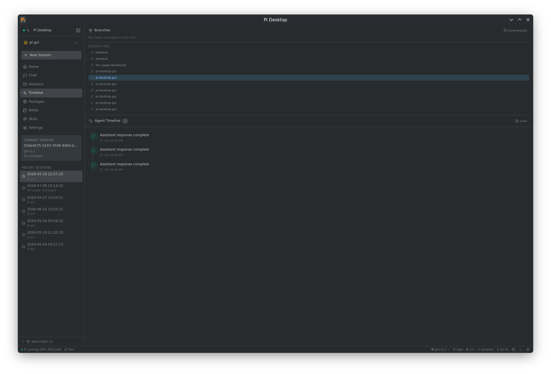Click the Pi Desktop logo in title bar

click(23, 20)
